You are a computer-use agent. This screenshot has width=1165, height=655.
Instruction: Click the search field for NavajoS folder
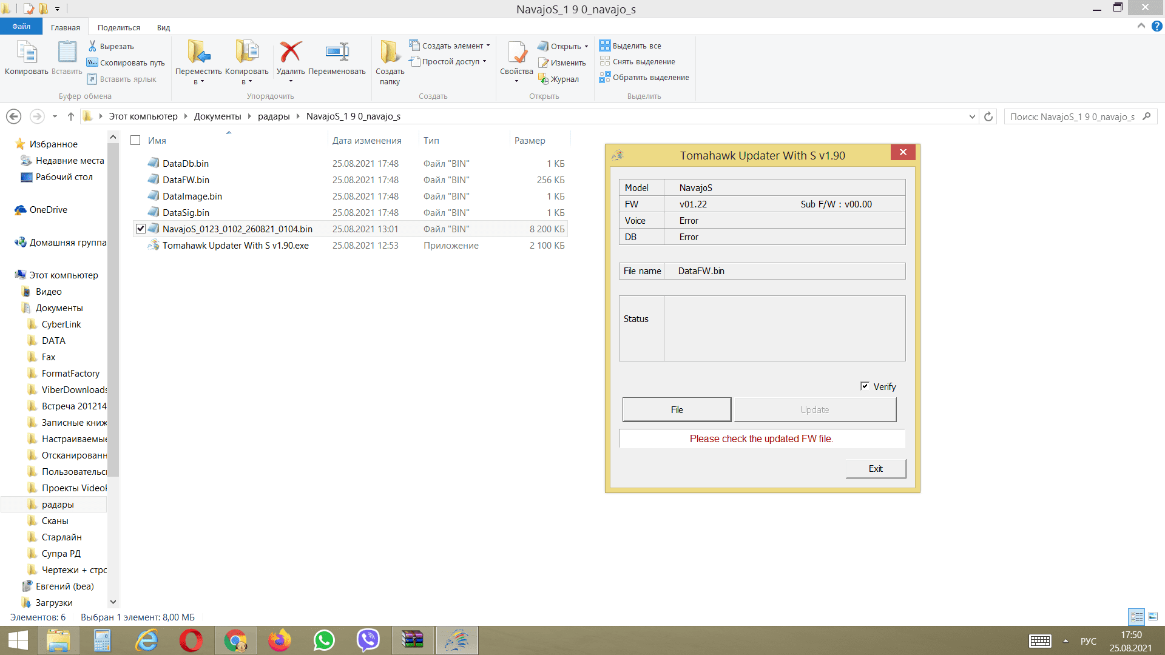(1072, 116)
